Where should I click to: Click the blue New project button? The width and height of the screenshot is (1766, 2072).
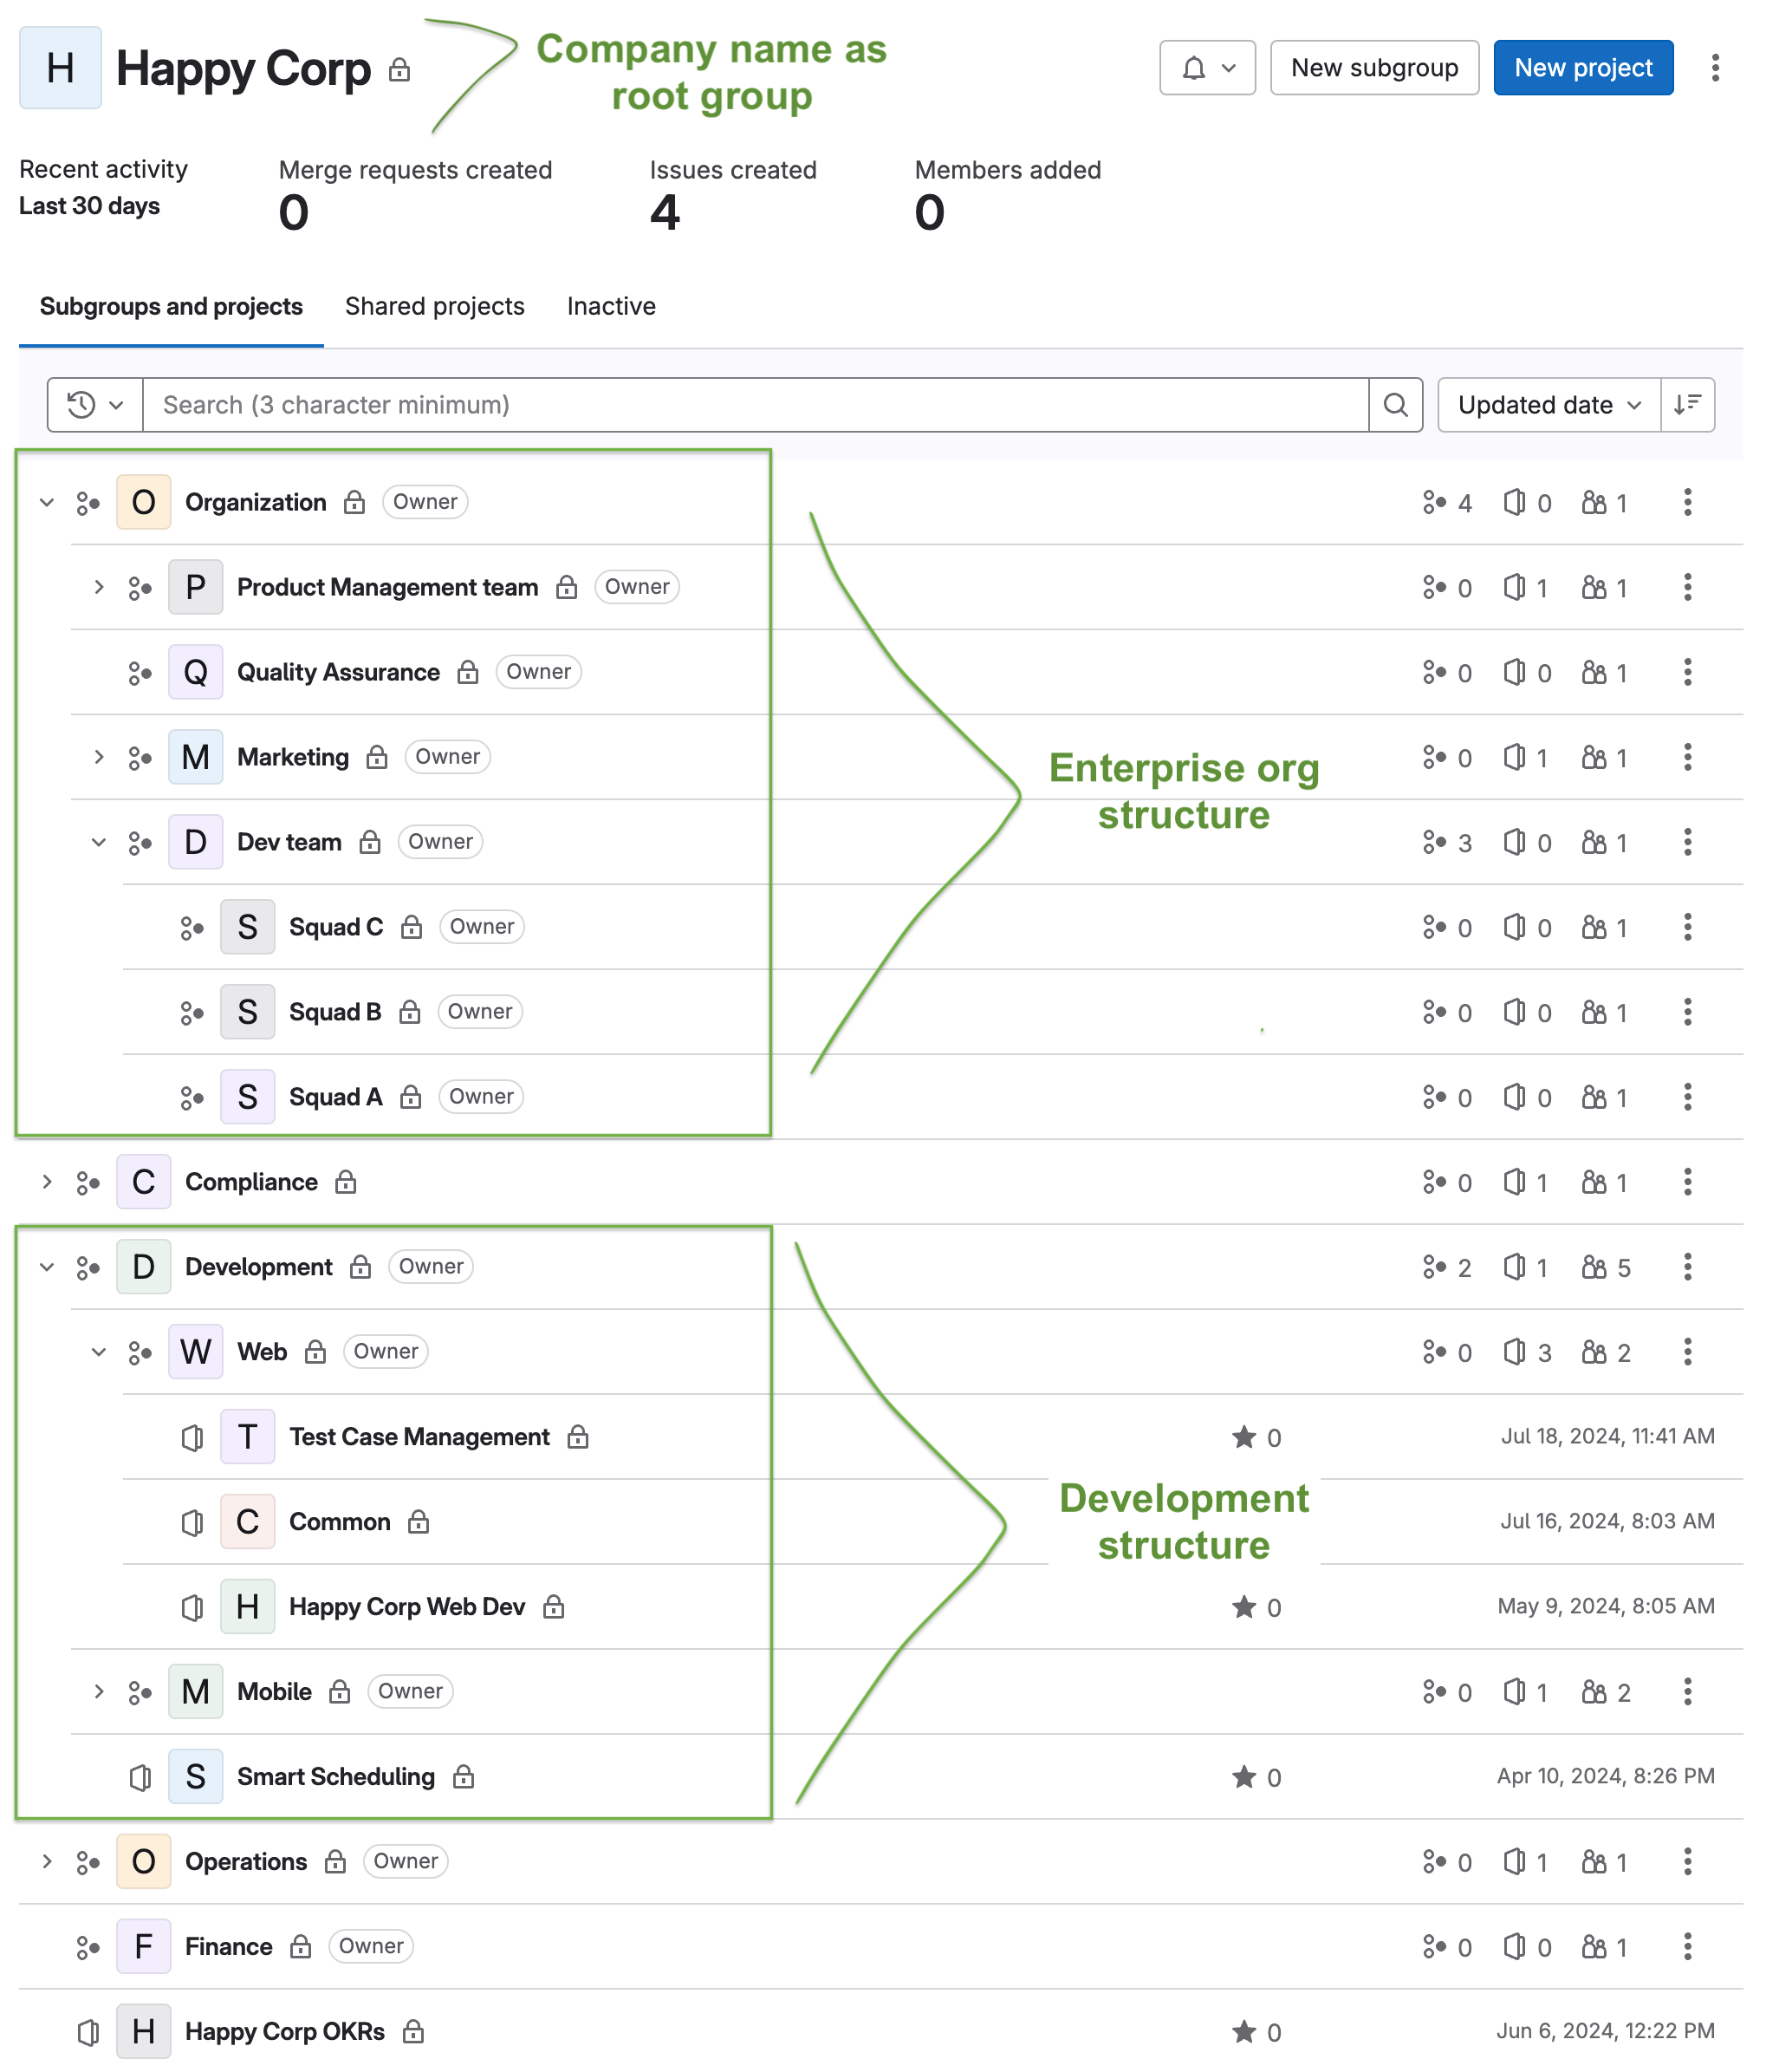click(x=1583, y=68)
